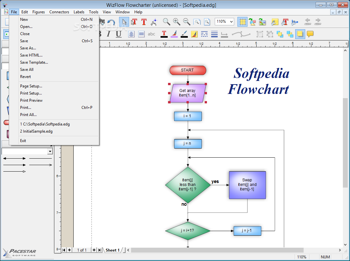The height and width of the screenshot is (261, 350).
Task: Click the replace shape icon
Action: coord(252,22)
